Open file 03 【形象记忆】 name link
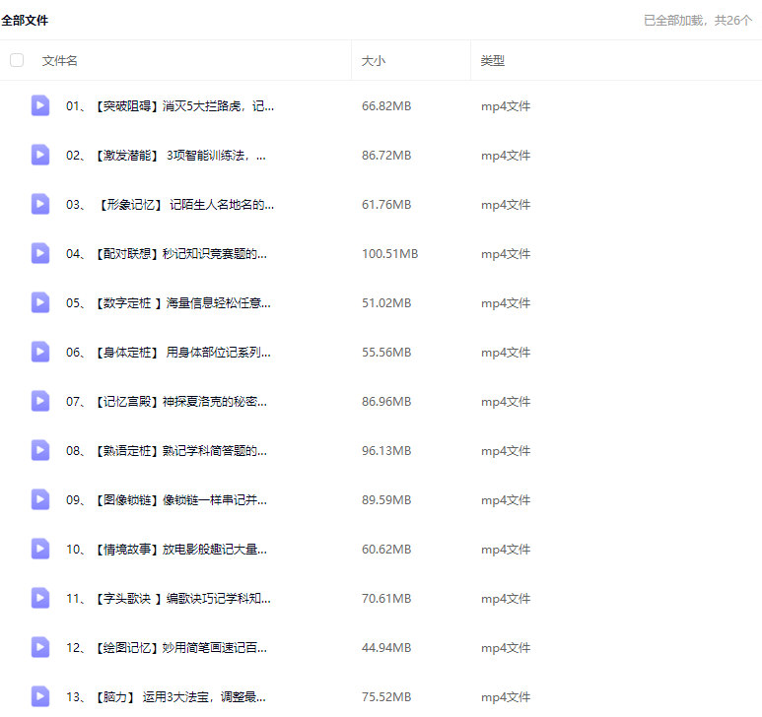Screen dimensions: 762x717 click(170, 205)
